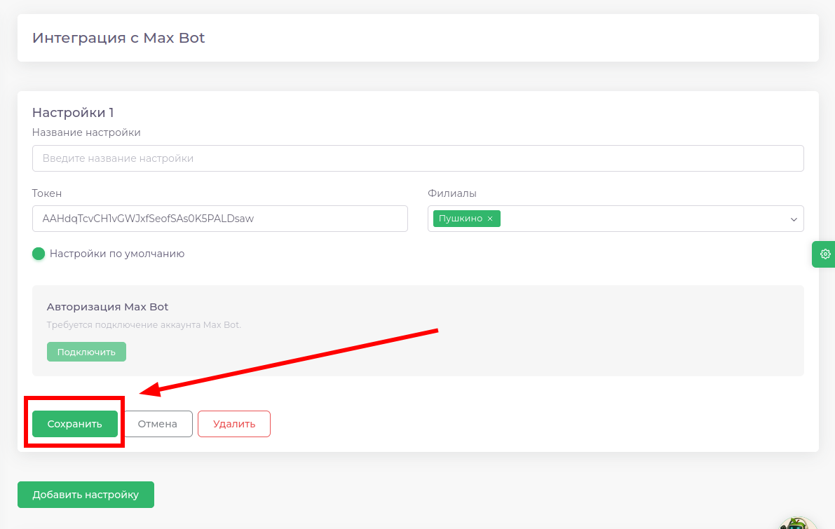Click the Токен field label

[47, 193]
